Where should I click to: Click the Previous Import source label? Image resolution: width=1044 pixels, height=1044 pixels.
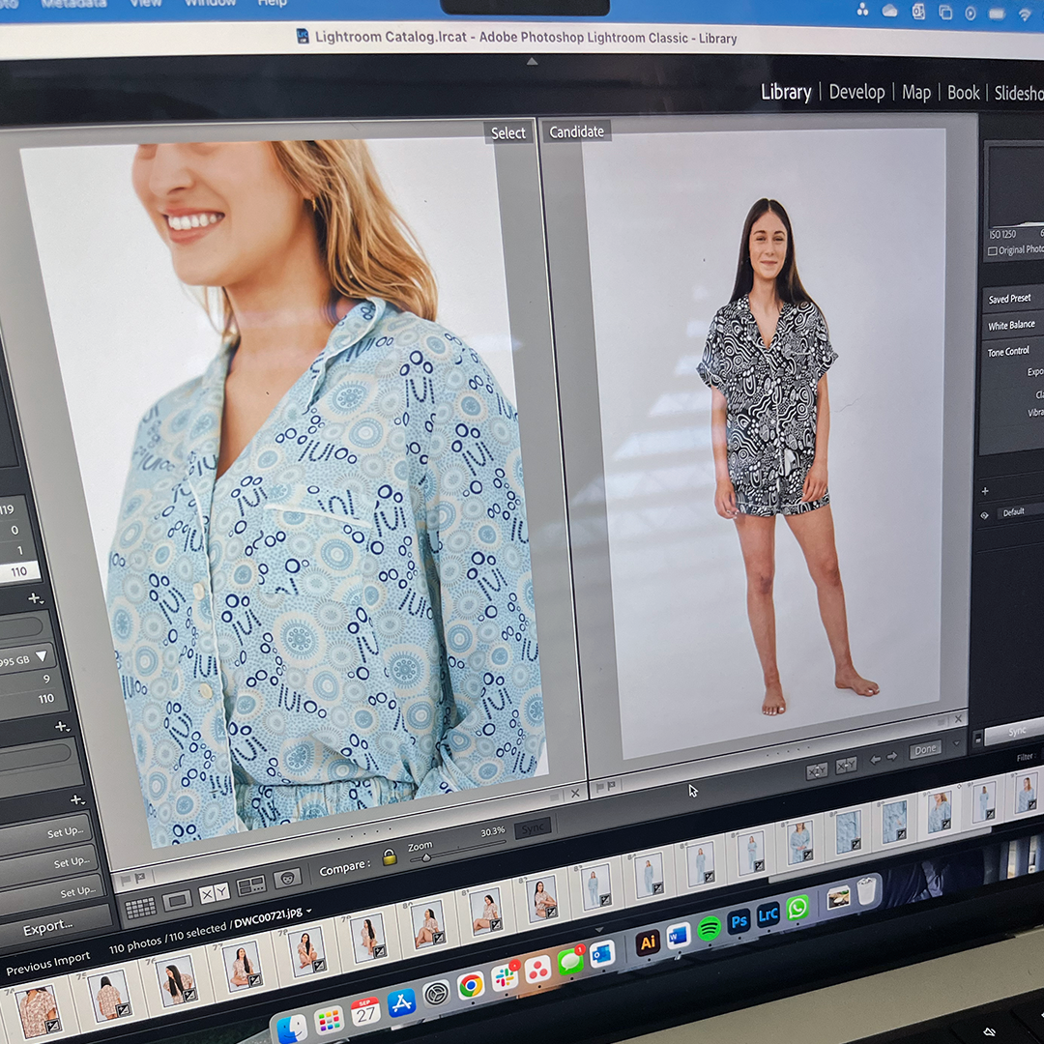point(48,964)
